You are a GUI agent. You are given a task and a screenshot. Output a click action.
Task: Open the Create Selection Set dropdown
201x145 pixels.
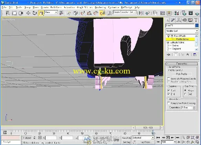tap(124, 12)
